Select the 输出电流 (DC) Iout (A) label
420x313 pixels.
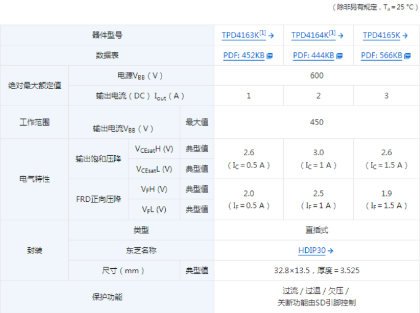tap(140, 96)
